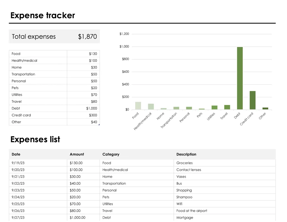The width and height of the screenshot is (287, 222).
Task: Click the $1,200 axis label
Action: (124, 34)
